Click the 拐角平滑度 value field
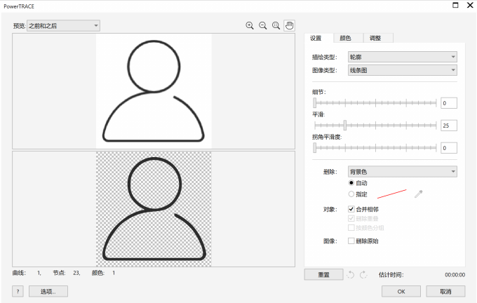 click(449, 148)
